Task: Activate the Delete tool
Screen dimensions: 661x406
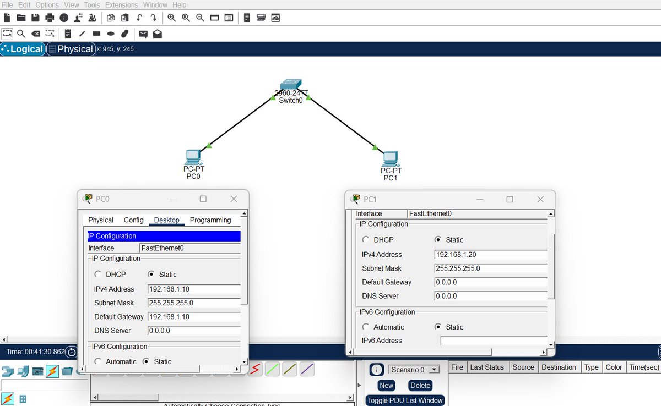Action: pyautogui.click(x=36, y=34)
